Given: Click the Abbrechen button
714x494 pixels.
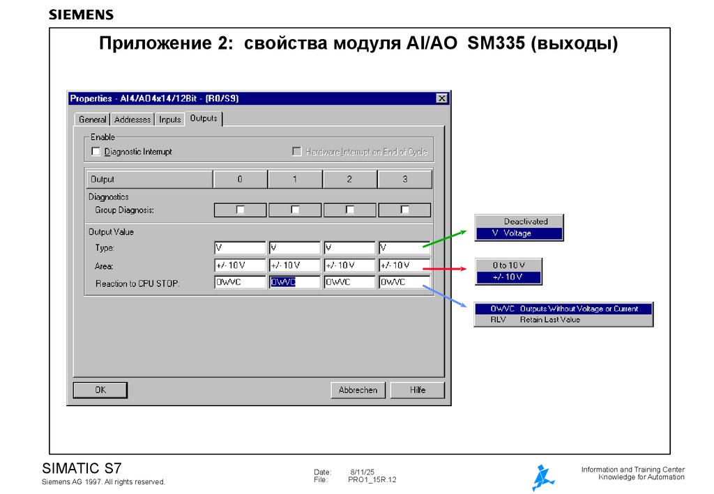Looking at the screenshot, I should pyautogui.click(x=358, y=389).
